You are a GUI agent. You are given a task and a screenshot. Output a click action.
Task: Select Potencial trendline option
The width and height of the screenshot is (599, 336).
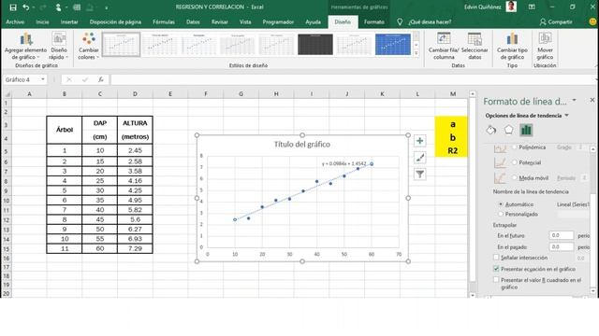click(x=515, y=162)
